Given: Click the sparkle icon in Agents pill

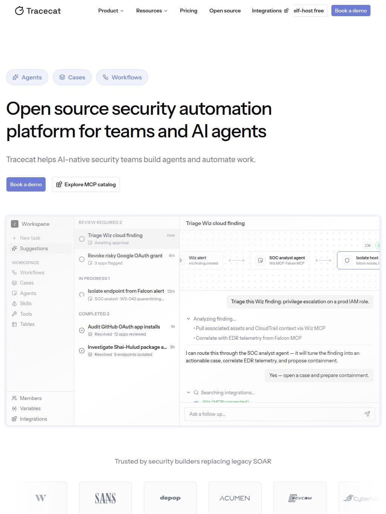Looking at the screenshot, I should [15, 77].
